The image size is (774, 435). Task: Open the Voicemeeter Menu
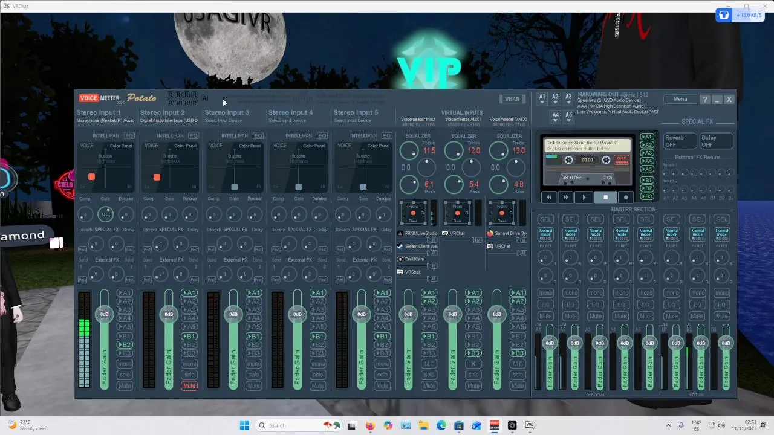[x=680, y=99]
